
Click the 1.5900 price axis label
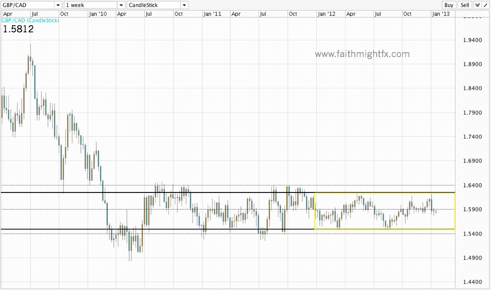tap(472, 209)
